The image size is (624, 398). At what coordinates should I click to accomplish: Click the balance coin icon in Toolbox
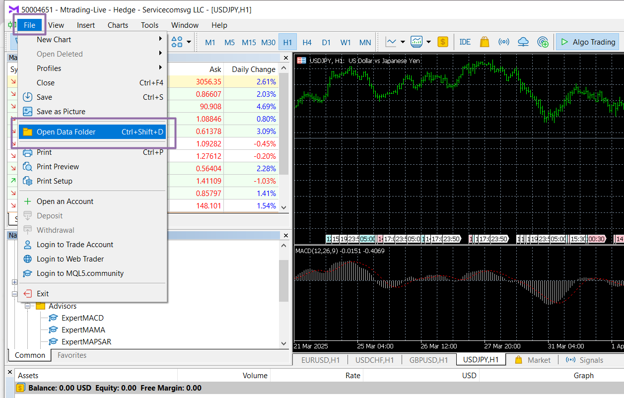21,388
